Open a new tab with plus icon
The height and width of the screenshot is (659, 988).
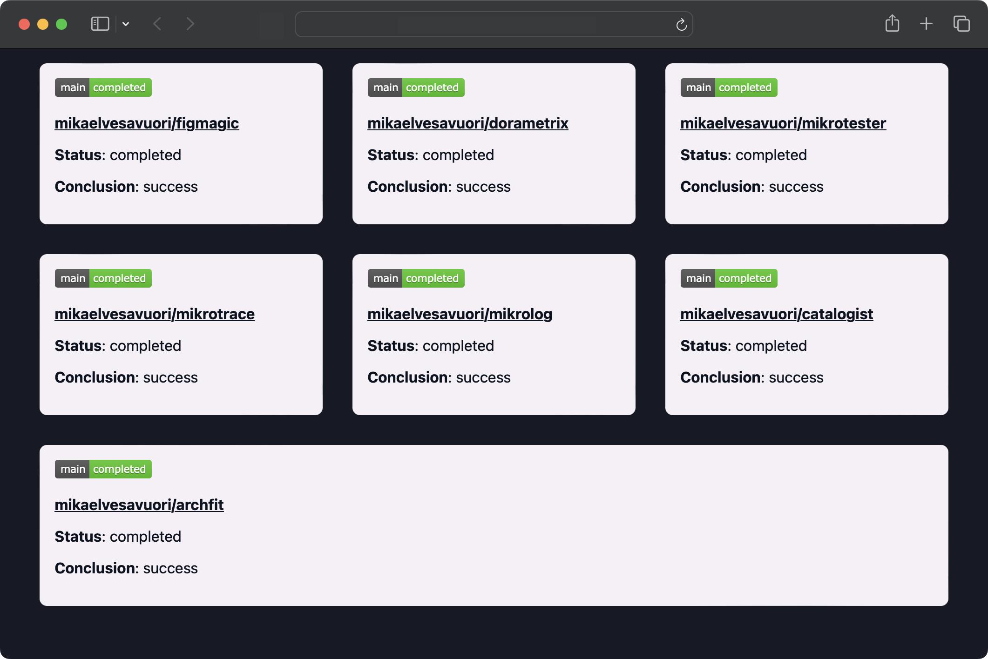coord(926,24)
